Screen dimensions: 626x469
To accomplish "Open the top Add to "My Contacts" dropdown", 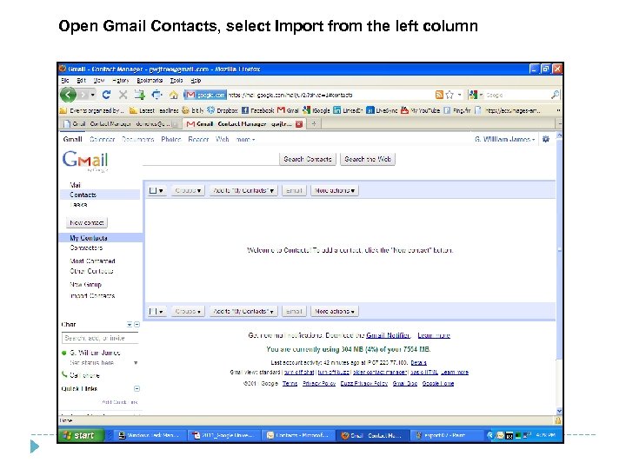I will point(243,190).
